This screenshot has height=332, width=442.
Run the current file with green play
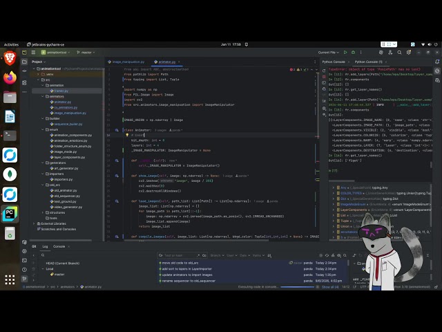pyautogui.click(x=345, y=53)
